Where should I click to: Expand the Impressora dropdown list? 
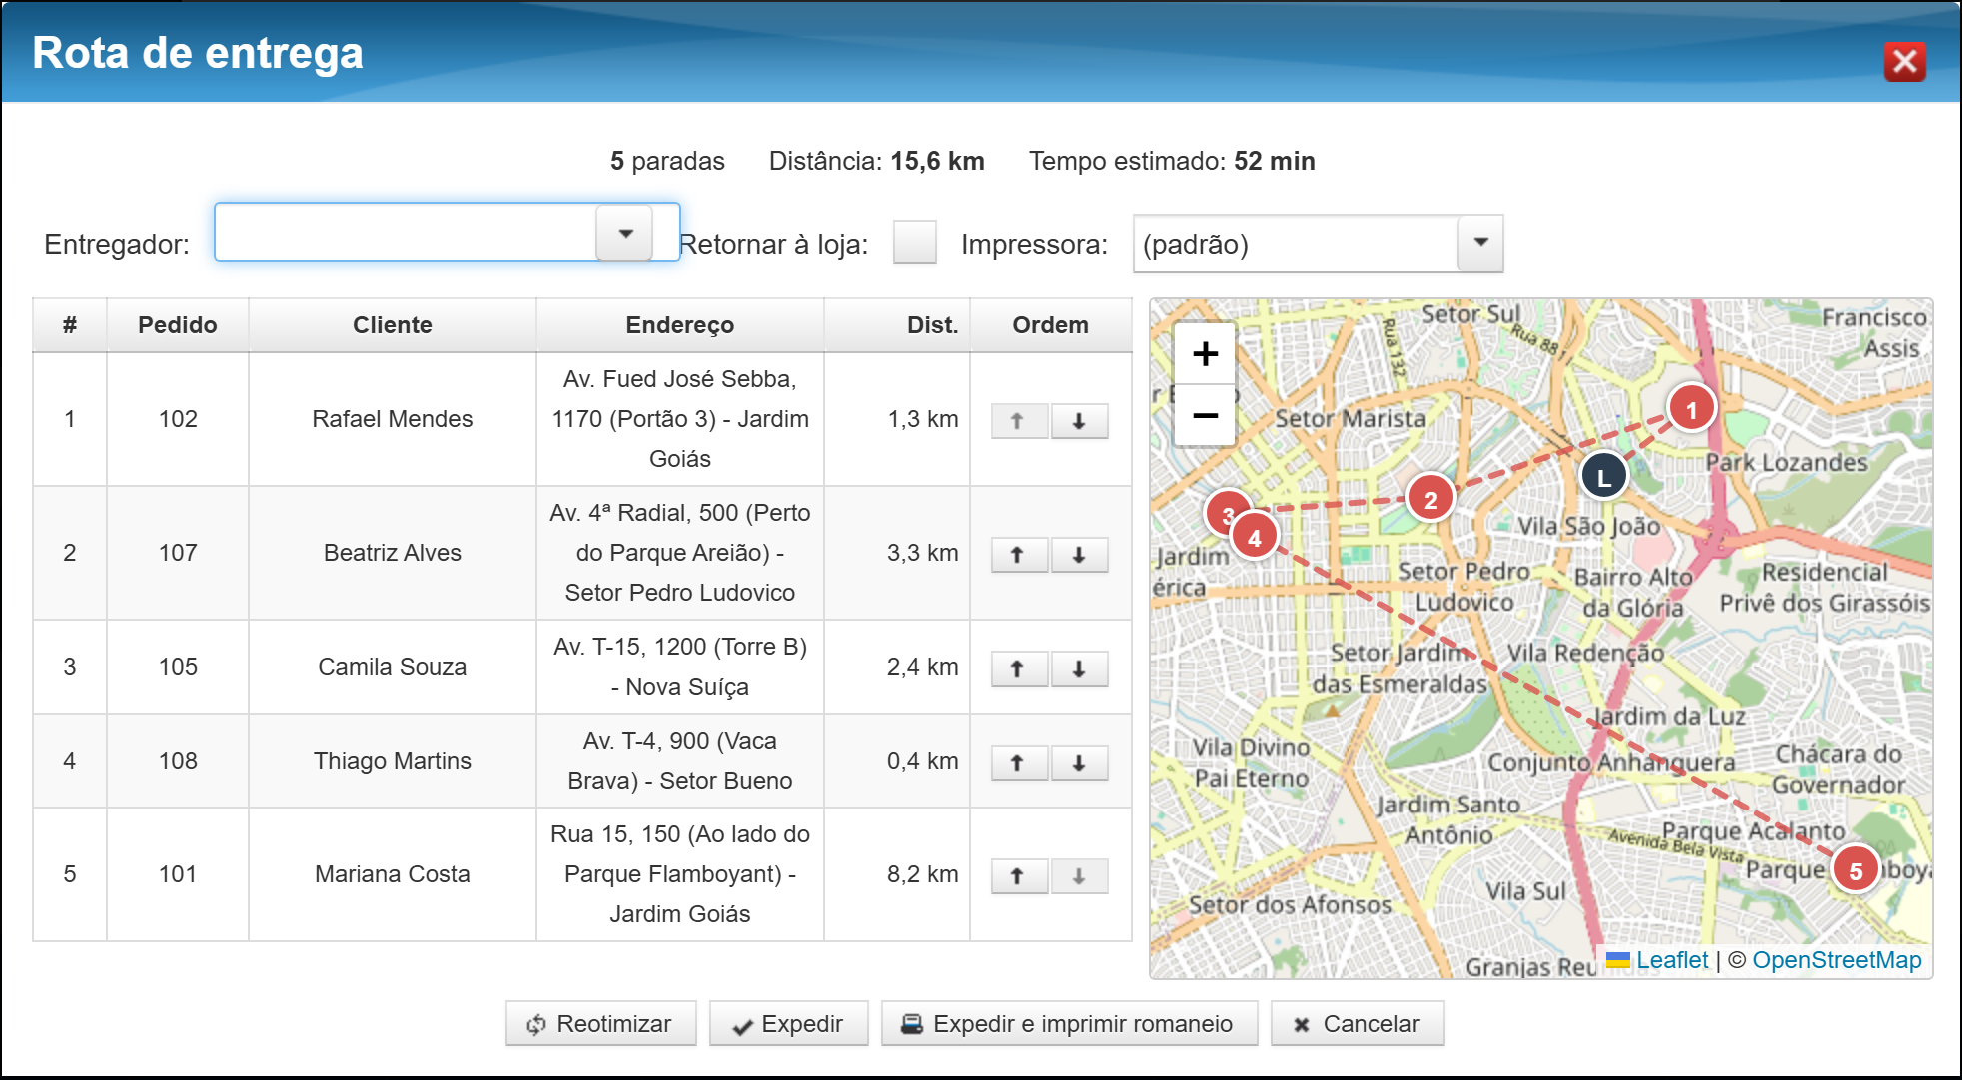tap(1480, 244)
